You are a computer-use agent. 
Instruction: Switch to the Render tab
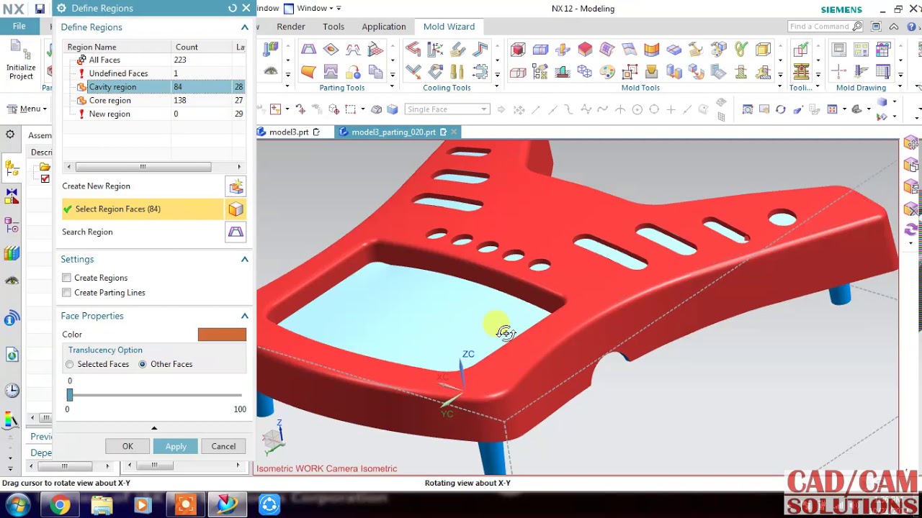pyautogui.click(x=291, y=27)
